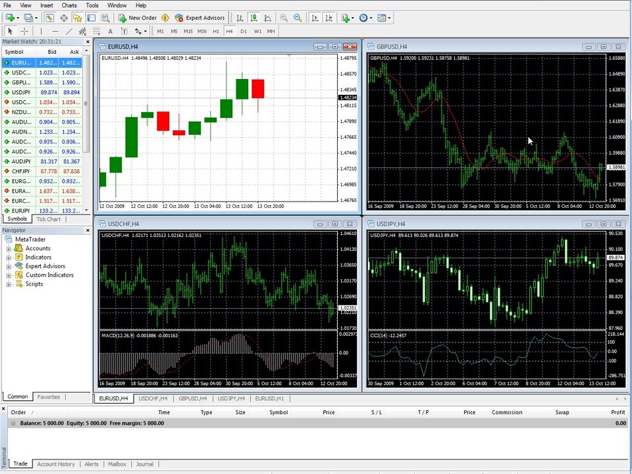Open the New Chart dropdown arrow
The height and width of the screenshot is (474, 632).
(18, 18)
